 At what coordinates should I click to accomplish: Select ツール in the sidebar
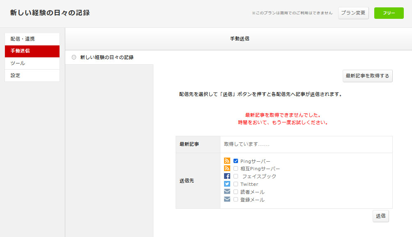click(32, 63)
